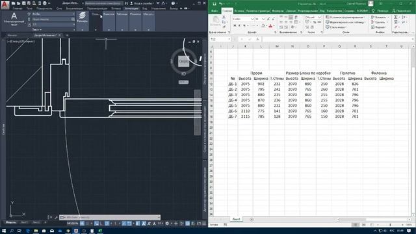Open Format as Table dropdown in Excel

[x=345, y=22]
